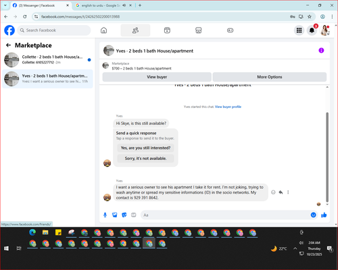Record a voice clip microphone icon
This screenshot has height=270, width=338.
pyautogui.click(x=105, y=215)
